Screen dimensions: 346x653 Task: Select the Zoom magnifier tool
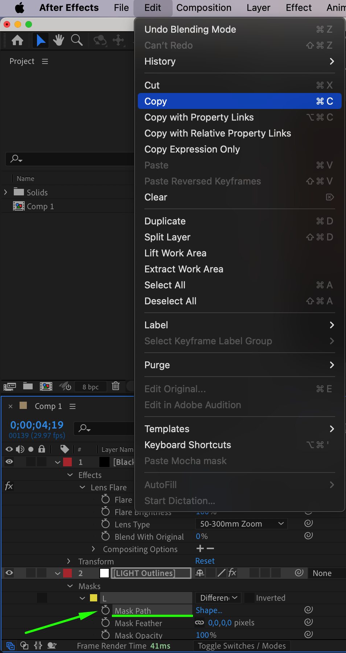click(x=77, y=40)
